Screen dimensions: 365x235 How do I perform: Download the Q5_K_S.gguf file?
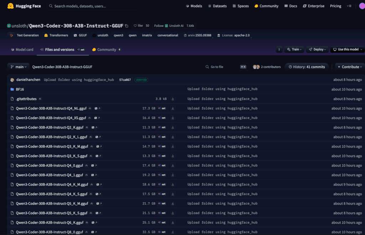(173, 213)
